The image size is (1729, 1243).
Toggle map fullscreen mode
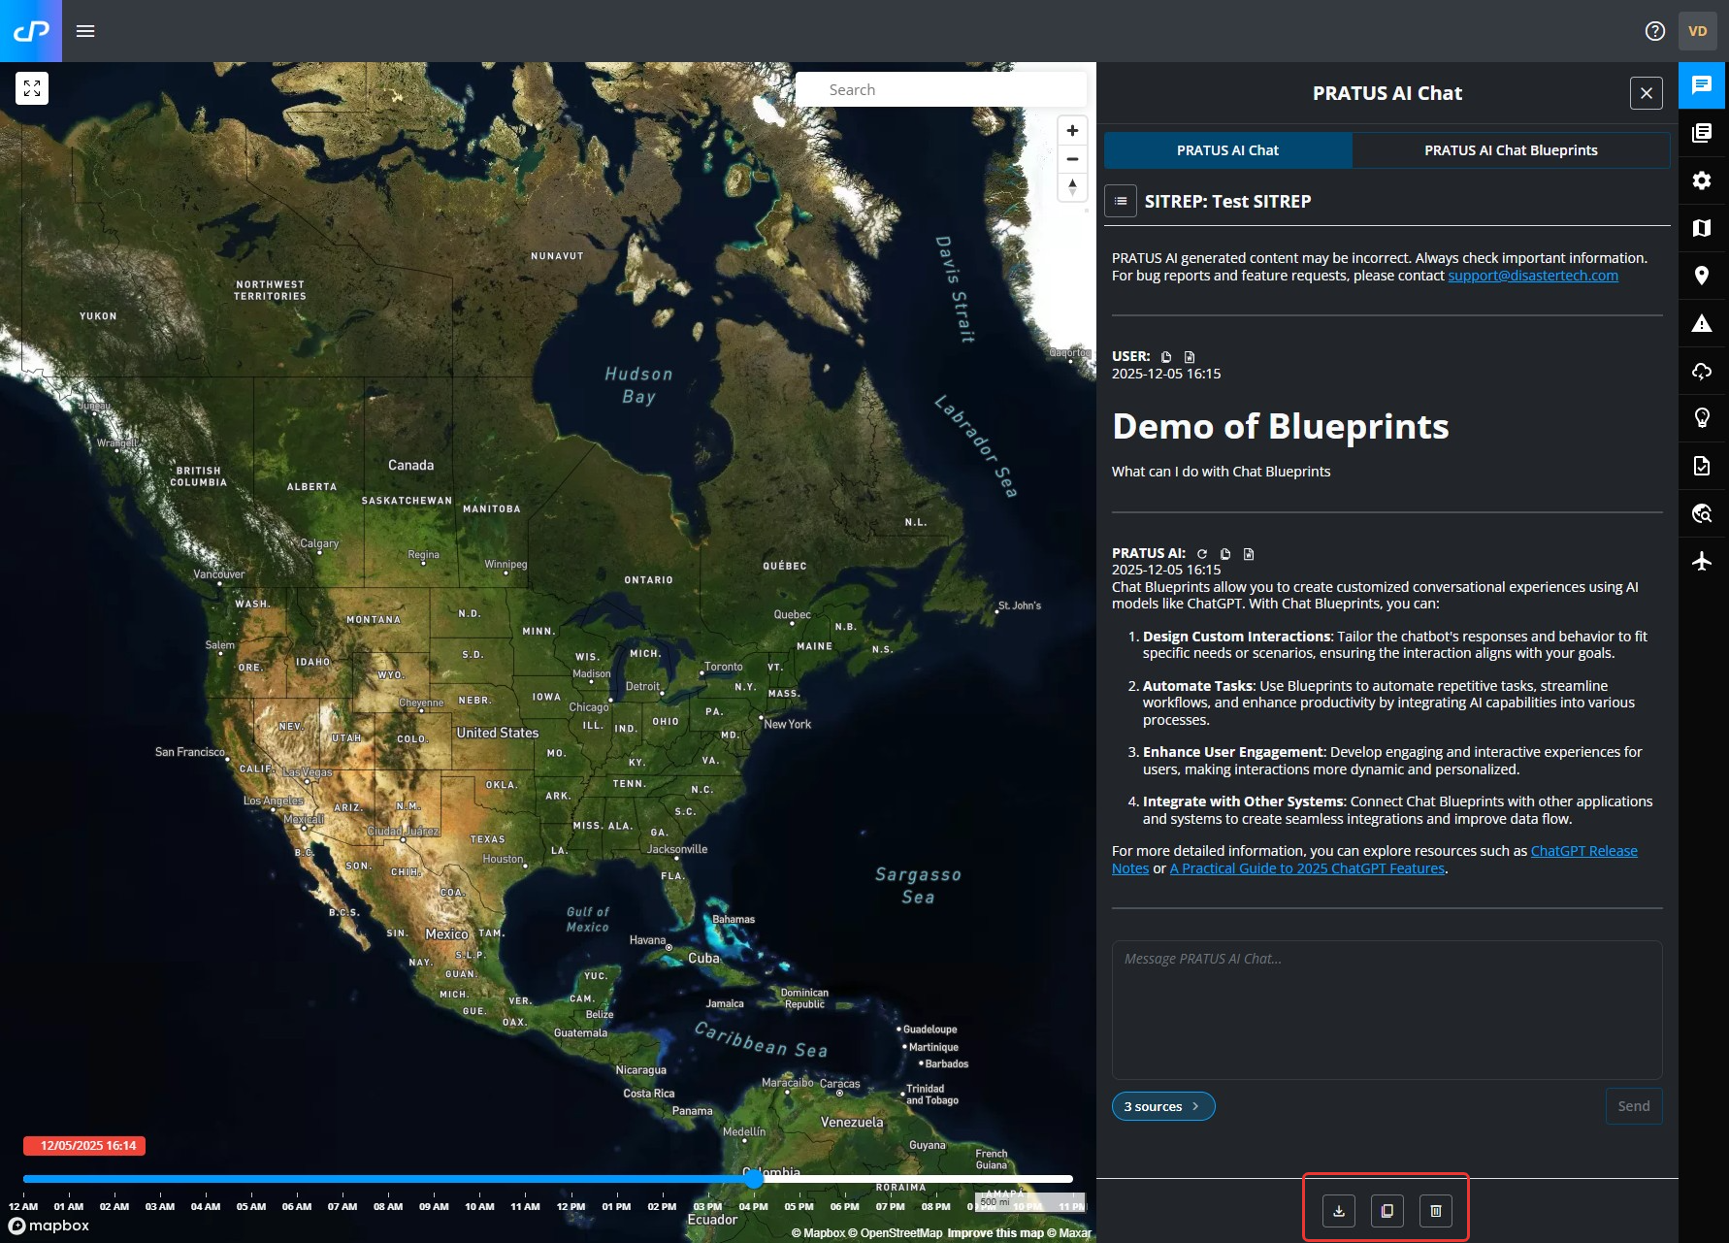coord(32,88)
